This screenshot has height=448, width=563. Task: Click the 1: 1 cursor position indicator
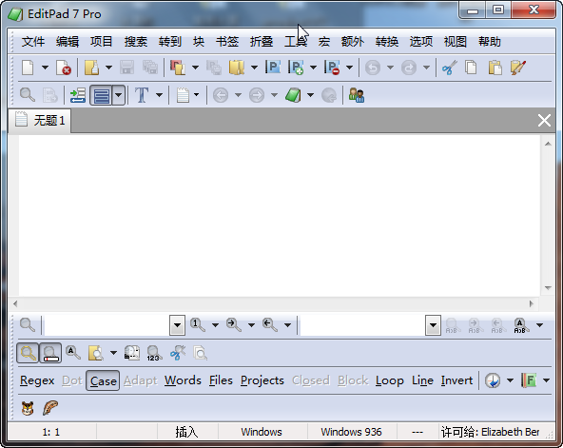click(51, 432)
